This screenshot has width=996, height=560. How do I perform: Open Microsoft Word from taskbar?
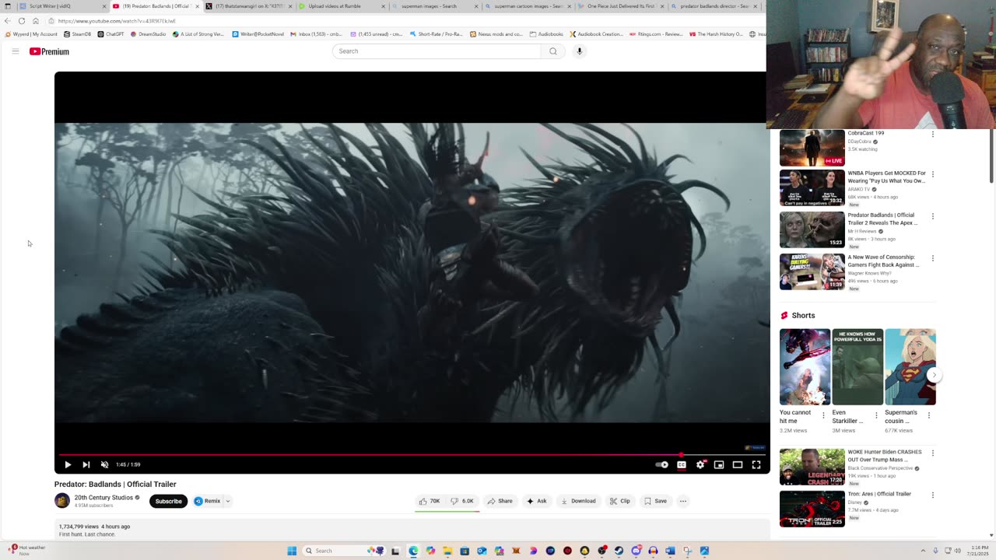[x=670, y=551]
